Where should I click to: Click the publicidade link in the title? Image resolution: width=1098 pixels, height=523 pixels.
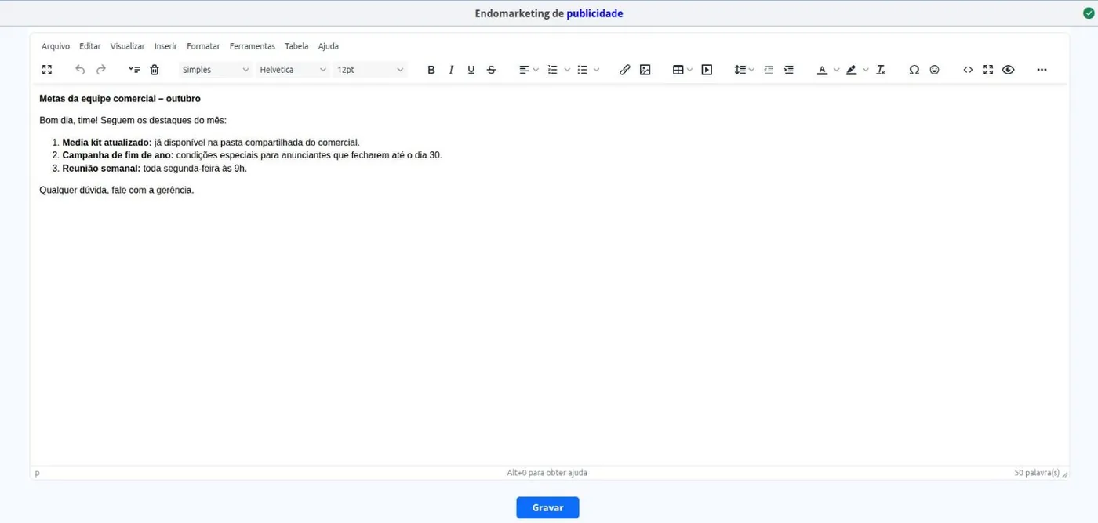click(594, 13)
